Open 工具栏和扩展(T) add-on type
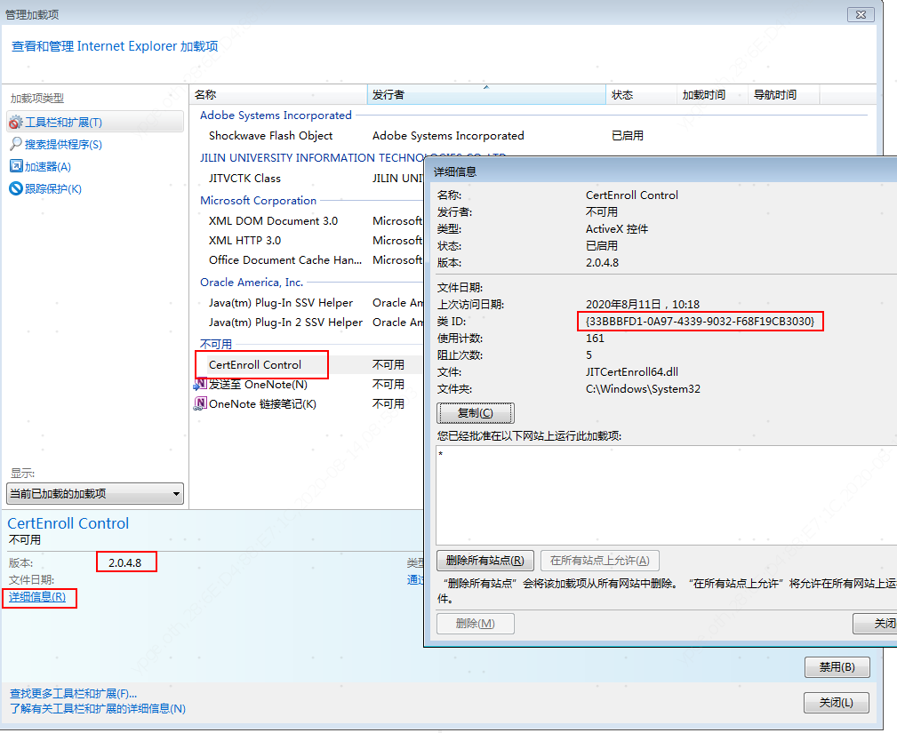 (95, 122)
